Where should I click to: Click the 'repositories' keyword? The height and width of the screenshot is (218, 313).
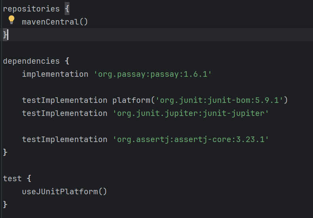pos(31,9)
